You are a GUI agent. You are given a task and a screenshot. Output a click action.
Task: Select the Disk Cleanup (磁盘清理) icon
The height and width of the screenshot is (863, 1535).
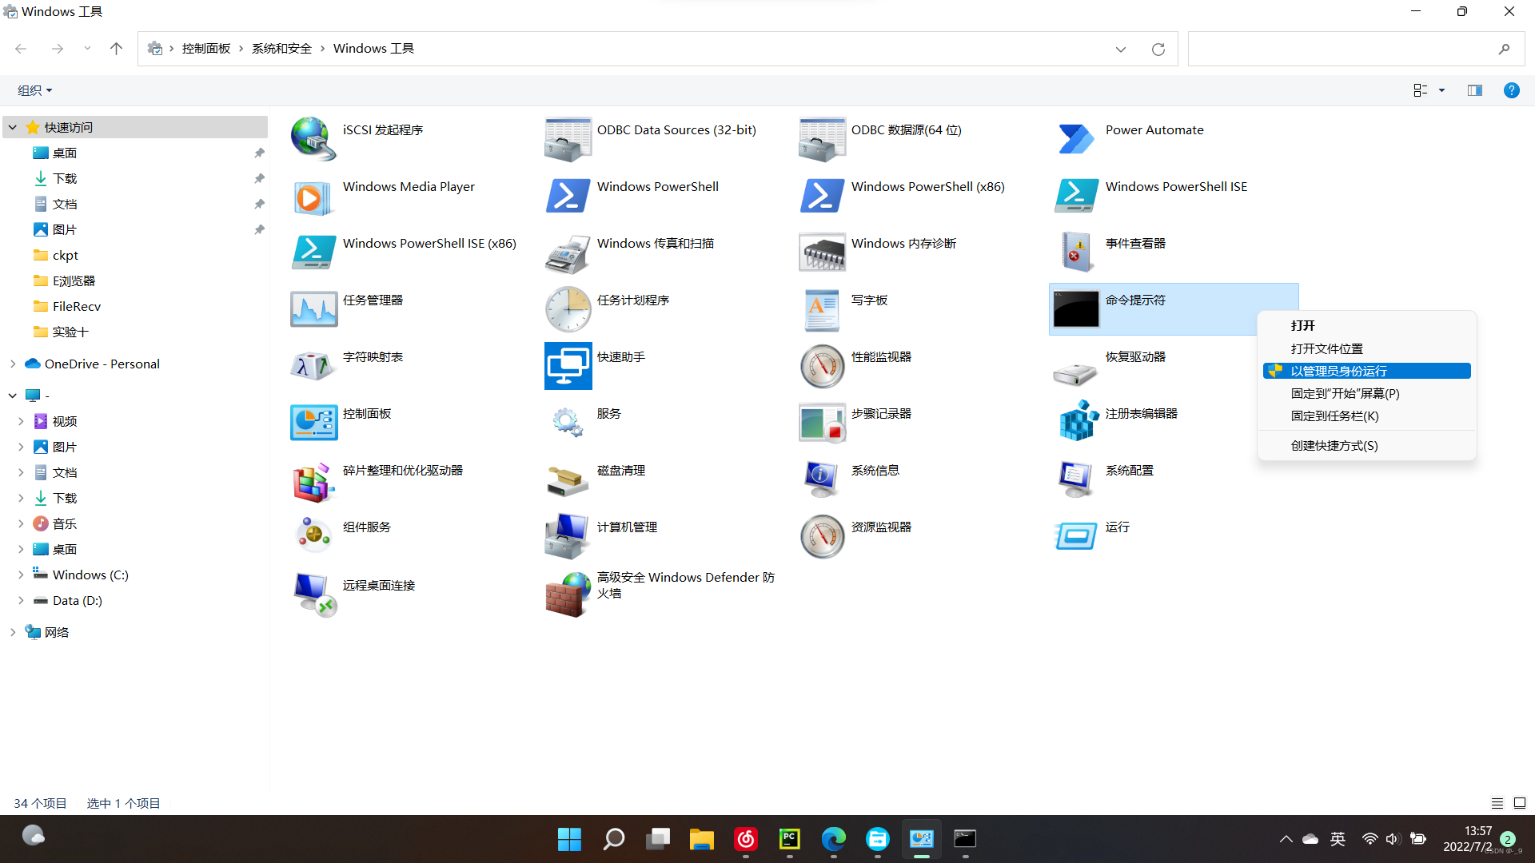tap(568, 479)
